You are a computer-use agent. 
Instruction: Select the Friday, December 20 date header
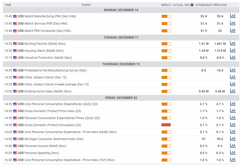121,98
